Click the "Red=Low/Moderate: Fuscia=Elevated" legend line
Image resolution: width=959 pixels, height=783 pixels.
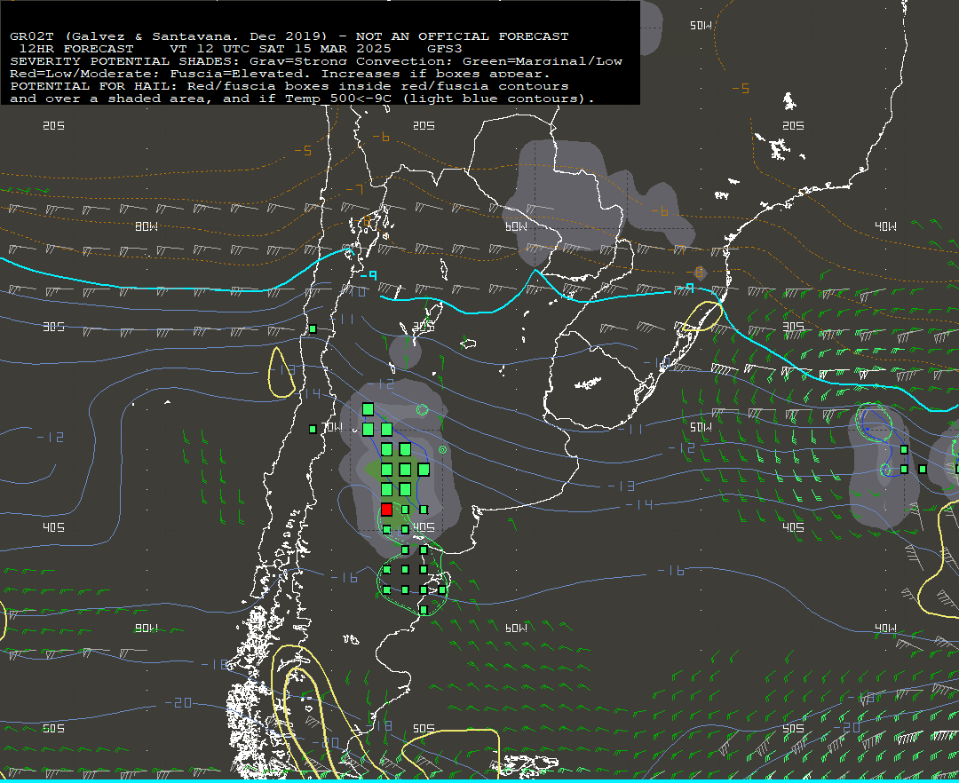(x=280, y=74)
